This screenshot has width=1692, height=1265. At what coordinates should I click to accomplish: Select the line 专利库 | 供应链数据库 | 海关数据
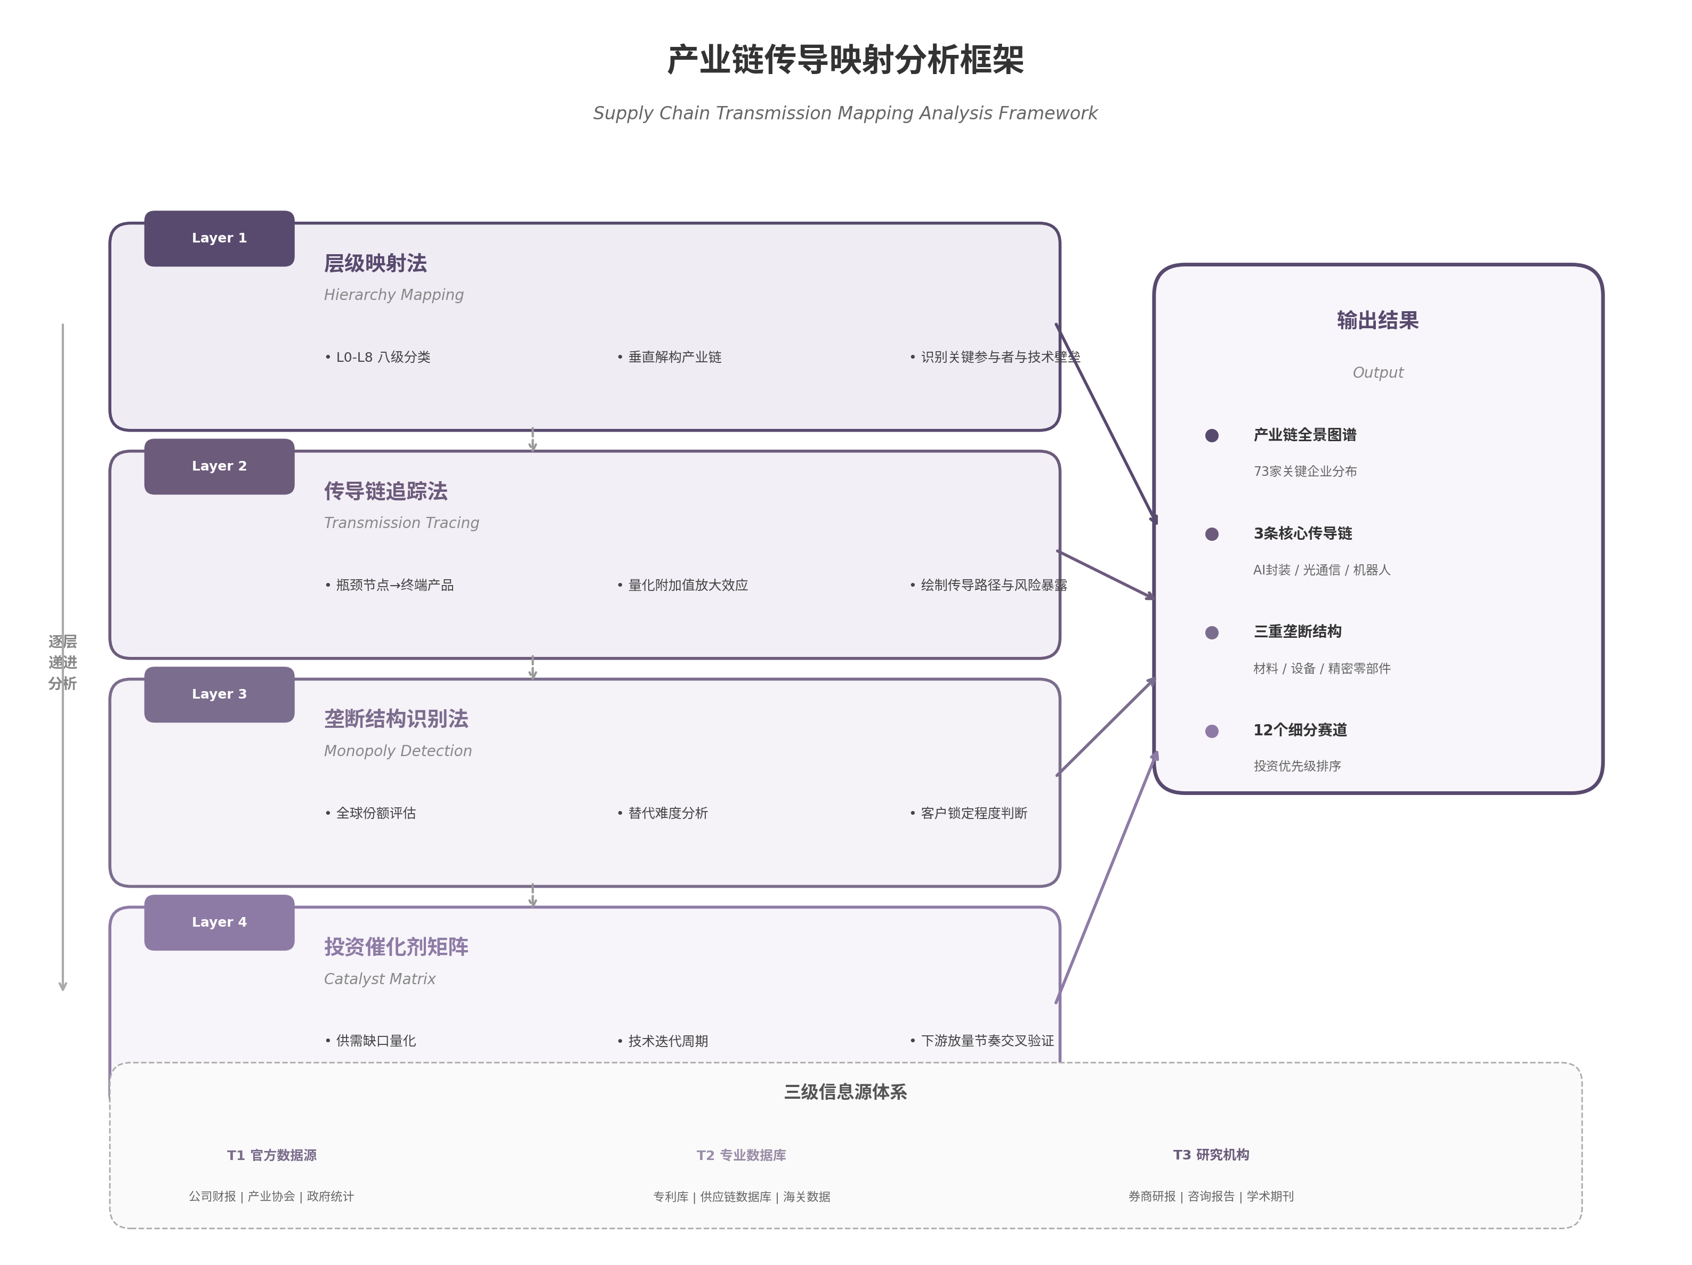coord(741,1196)
